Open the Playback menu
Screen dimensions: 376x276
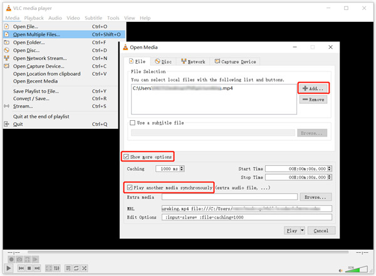[x=34, y=18]
